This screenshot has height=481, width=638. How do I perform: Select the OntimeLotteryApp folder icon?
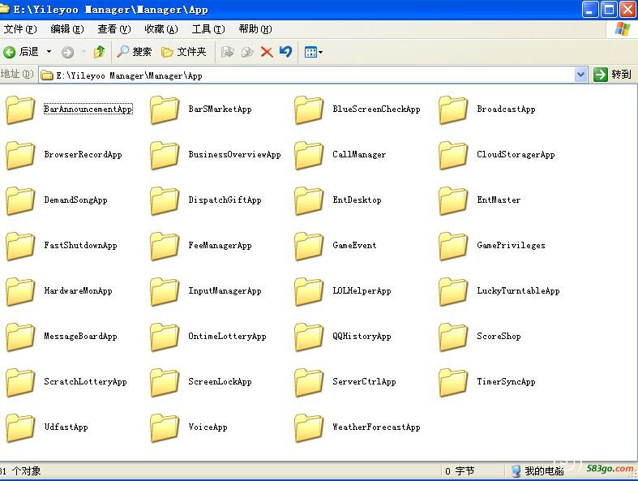pos(165,337)
